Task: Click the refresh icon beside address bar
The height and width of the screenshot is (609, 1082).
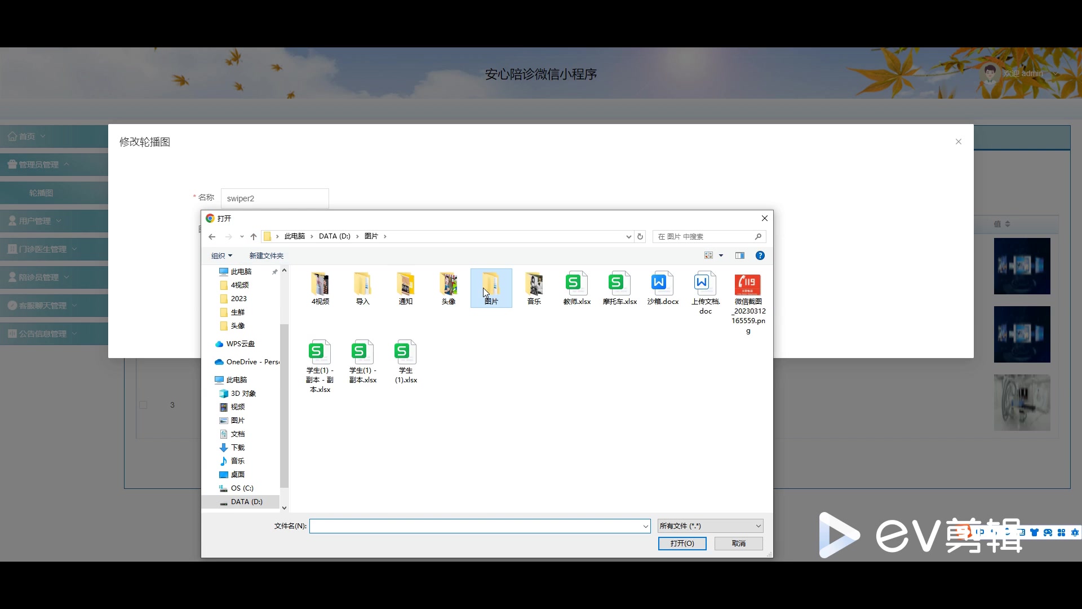Action: point(640,237)
